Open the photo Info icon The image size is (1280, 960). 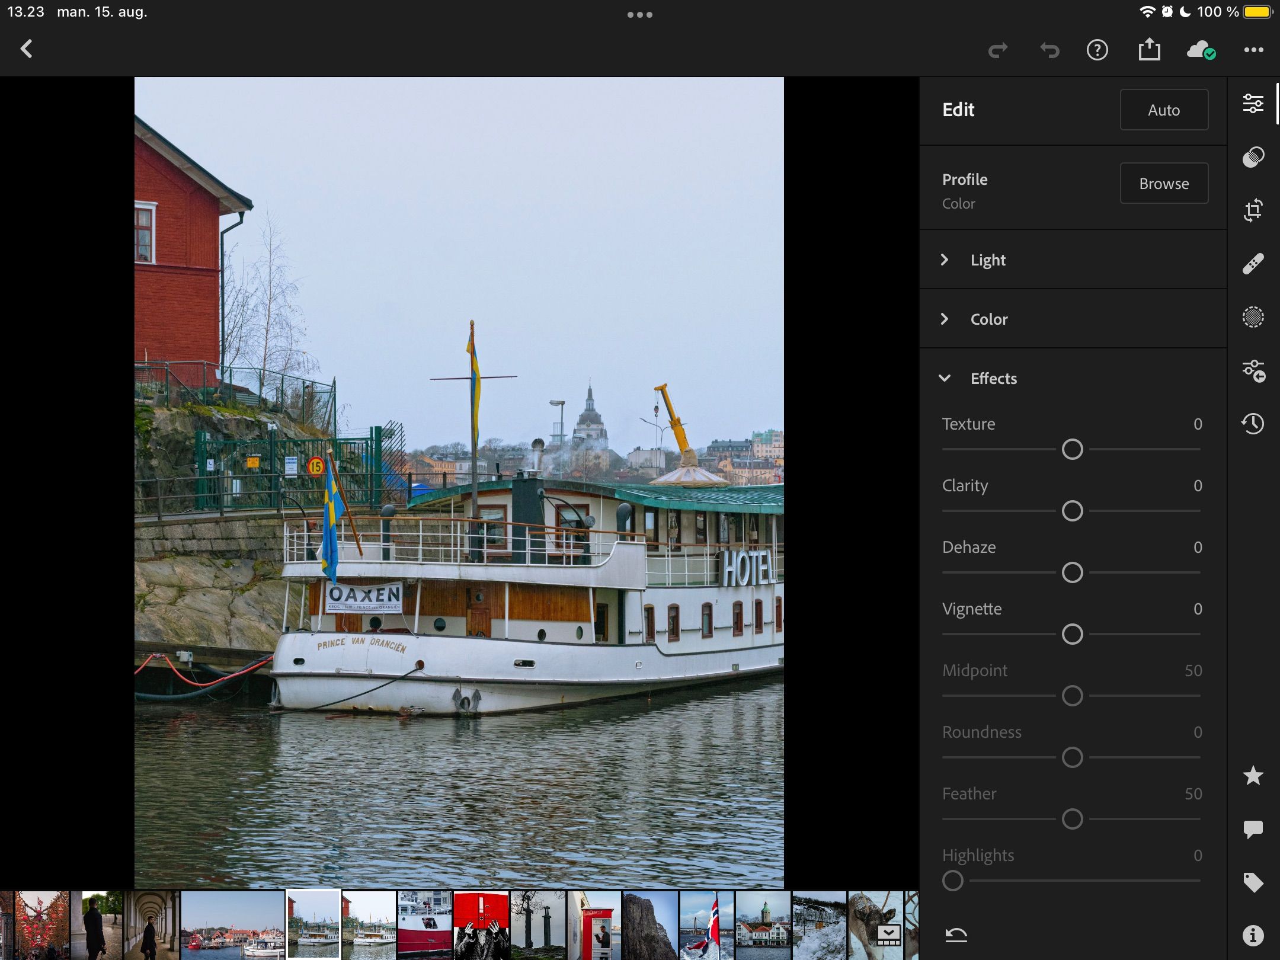(x=1253, y=936)
